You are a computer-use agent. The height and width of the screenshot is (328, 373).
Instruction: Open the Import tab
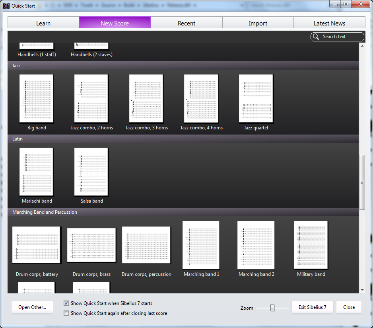258,23
